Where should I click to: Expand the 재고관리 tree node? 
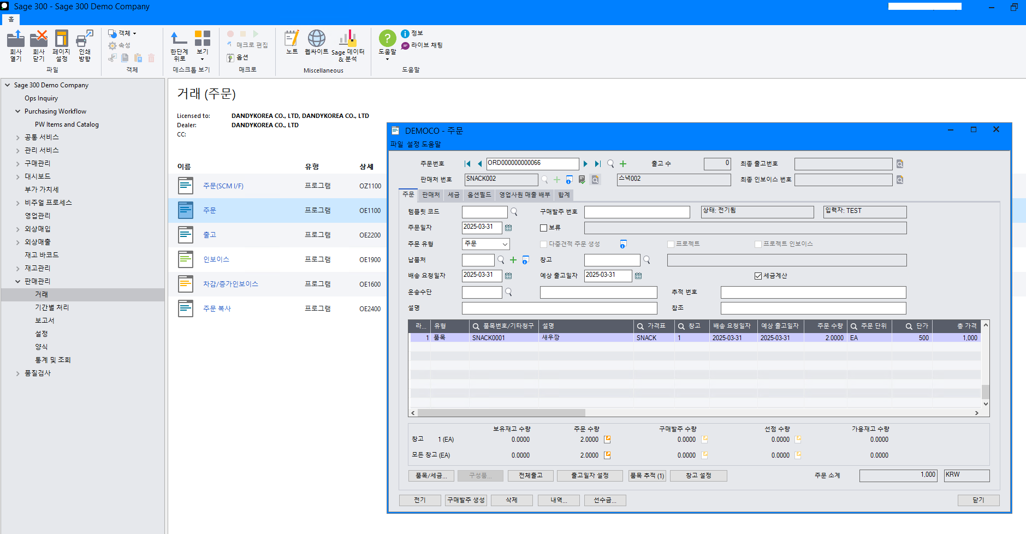(x=17, y=269)
